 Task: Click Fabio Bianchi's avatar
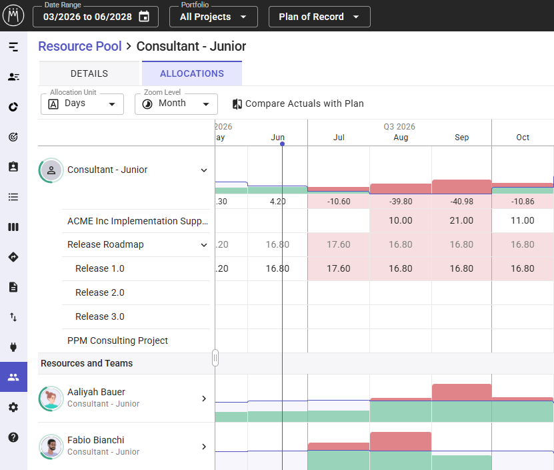pyautogui.click(x=51, y=447)
